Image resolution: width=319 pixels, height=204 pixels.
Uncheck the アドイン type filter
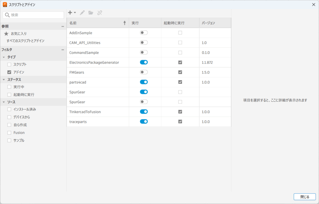tap(9, 72)
